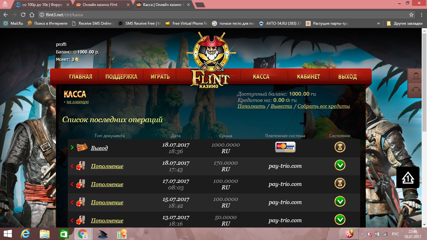
Task: Open the Вывод operation link
Action: tap(99, 148)
